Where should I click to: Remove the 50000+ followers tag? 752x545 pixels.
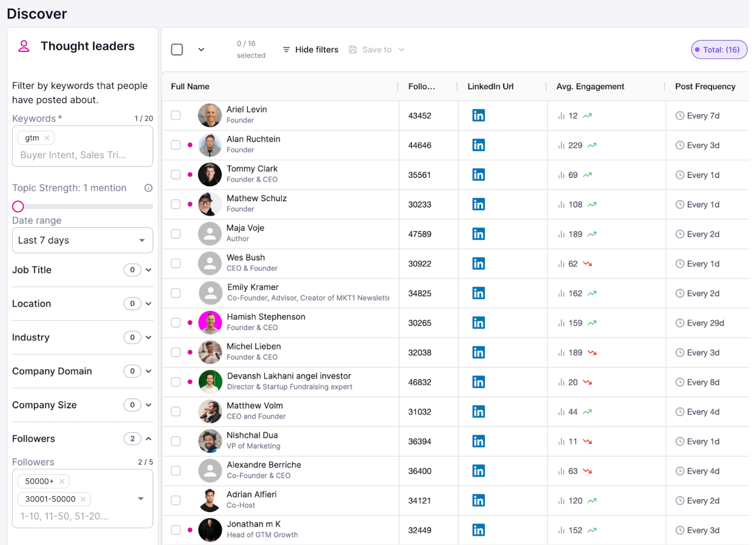pyautogui.click(x=62, y=481)
